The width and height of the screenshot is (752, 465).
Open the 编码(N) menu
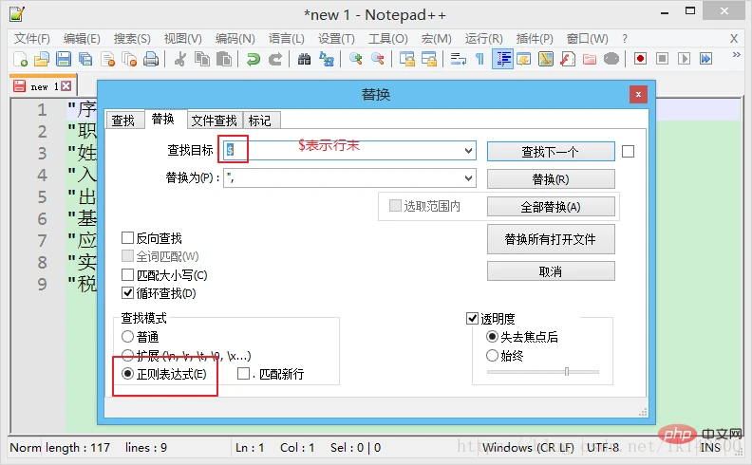(235, 38)
